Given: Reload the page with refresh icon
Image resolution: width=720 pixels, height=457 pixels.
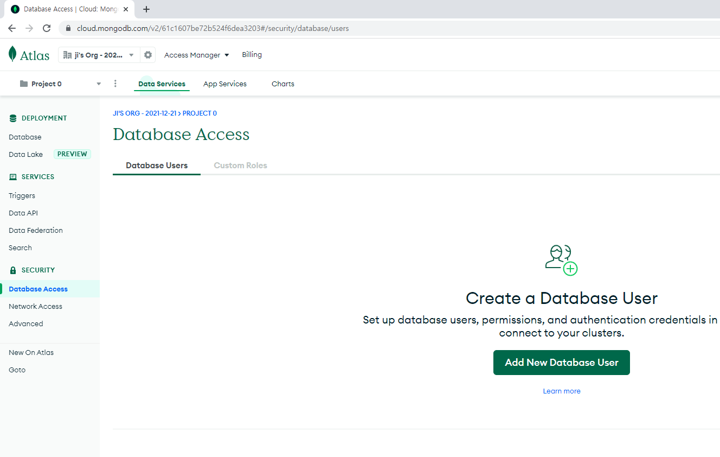Looking at the screenshot, I should click(x=47, y=28).
